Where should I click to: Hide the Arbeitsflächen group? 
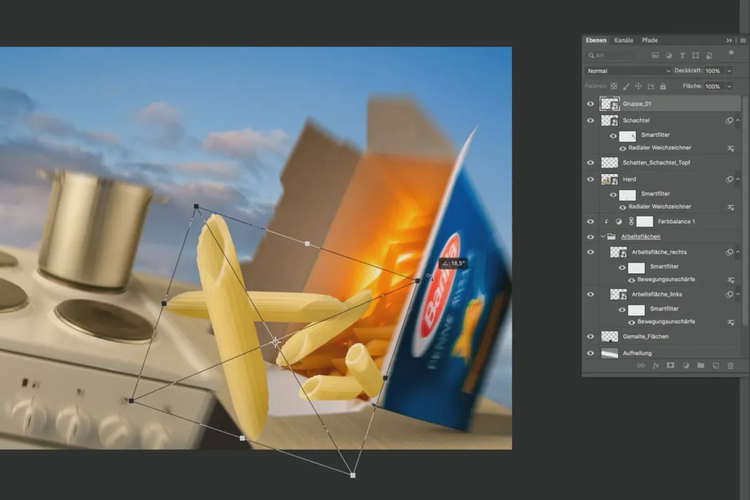pyautogui.click(x=591, y=237)
